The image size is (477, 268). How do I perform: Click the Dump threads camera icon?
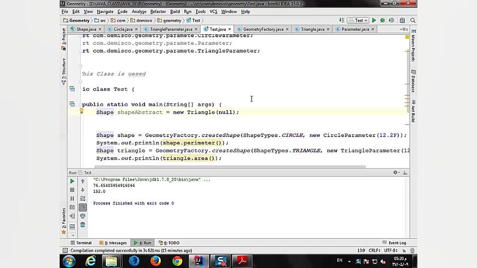(72, 207)
